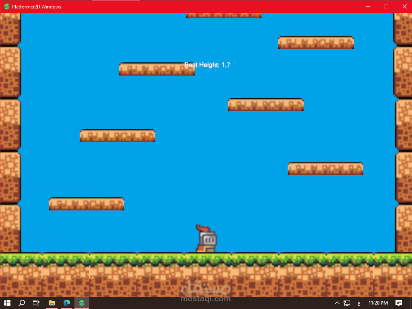Image resolution: width=412 pixels, height=309 pixels.
Task: Select the Platformer2D taskbar app icon
Action: point(81,303)
